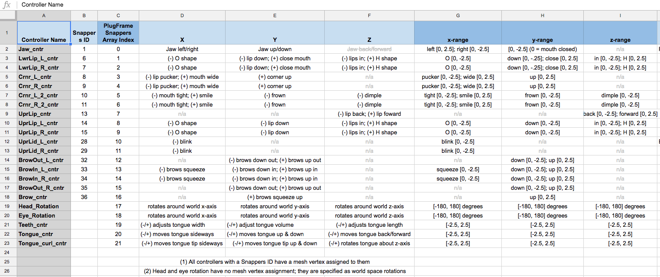The image size is (660, 277).
Task: Select the Controller Name header cell
Action: pos(44,33)
